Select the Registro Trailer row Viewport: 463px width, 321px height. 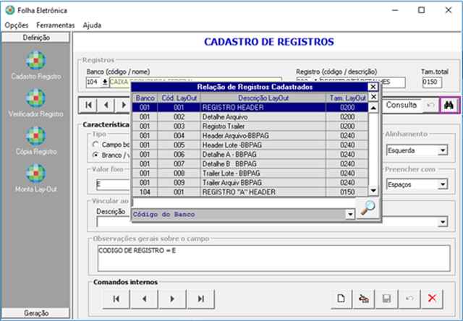tap(250, 127)
